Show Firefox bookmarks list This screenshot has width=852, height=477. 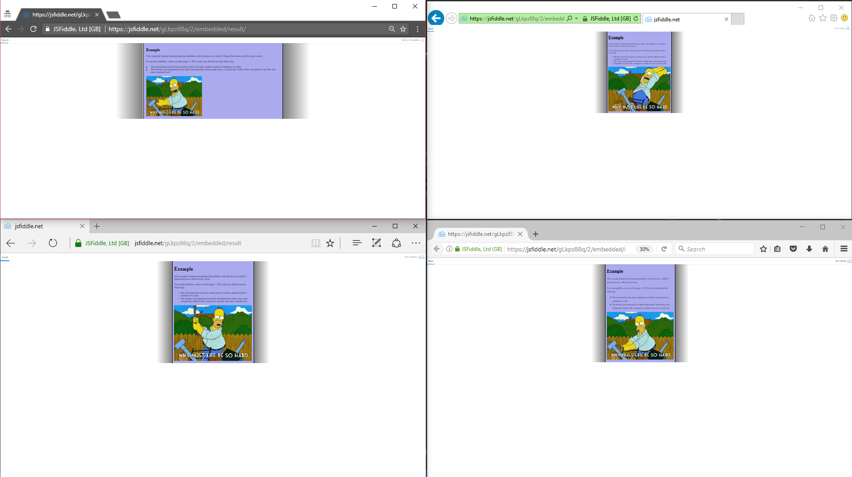tap(777, 249)
